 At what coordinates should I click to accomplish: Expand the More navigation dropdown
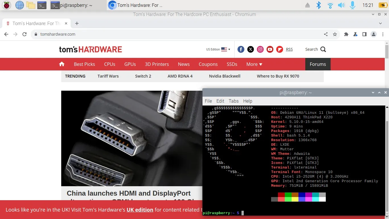coord(254,64)
